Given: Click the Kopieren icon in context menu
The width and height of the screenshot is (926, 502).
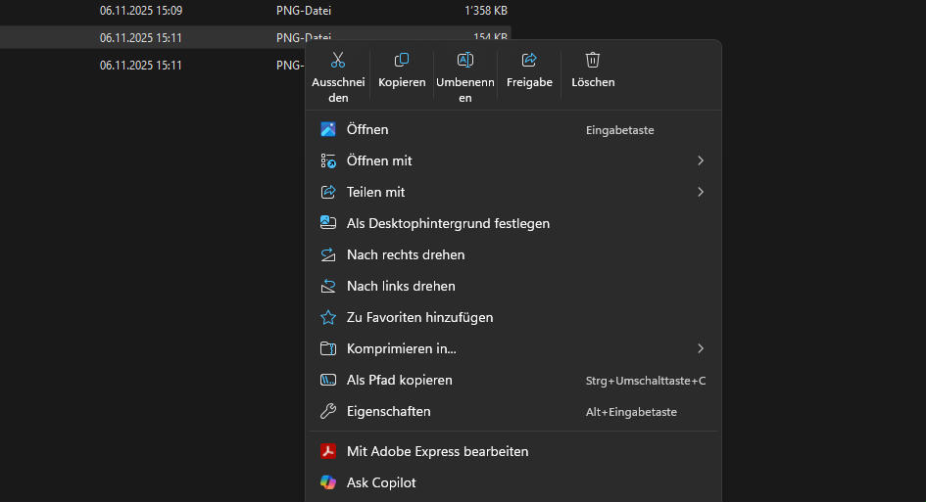Looking at the screenshot, I should [x=402, y=60].
